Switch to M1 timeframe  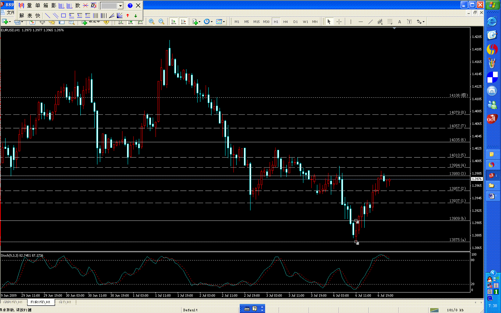coord(237,22)
